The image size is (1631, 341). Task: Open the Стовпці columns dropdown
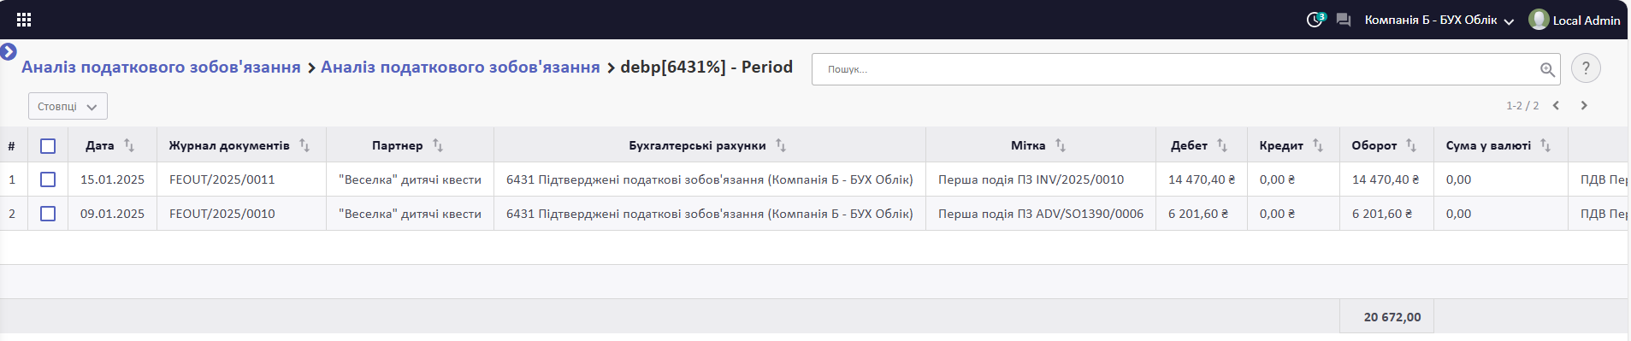(x=68, y=106)
